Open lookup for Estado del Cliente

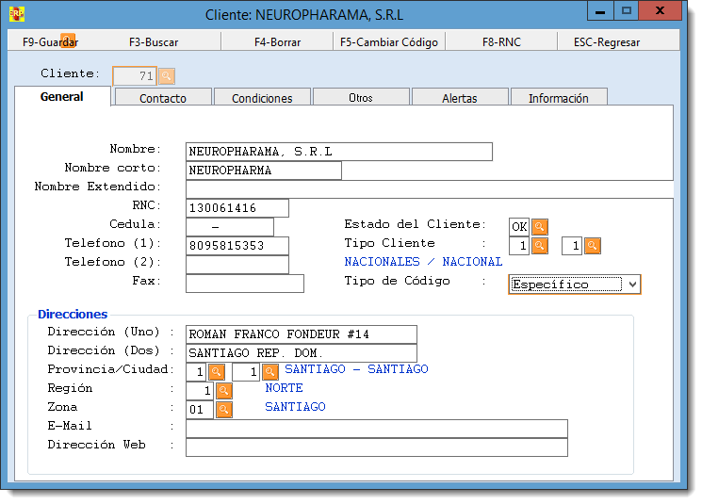pos(539,227)
